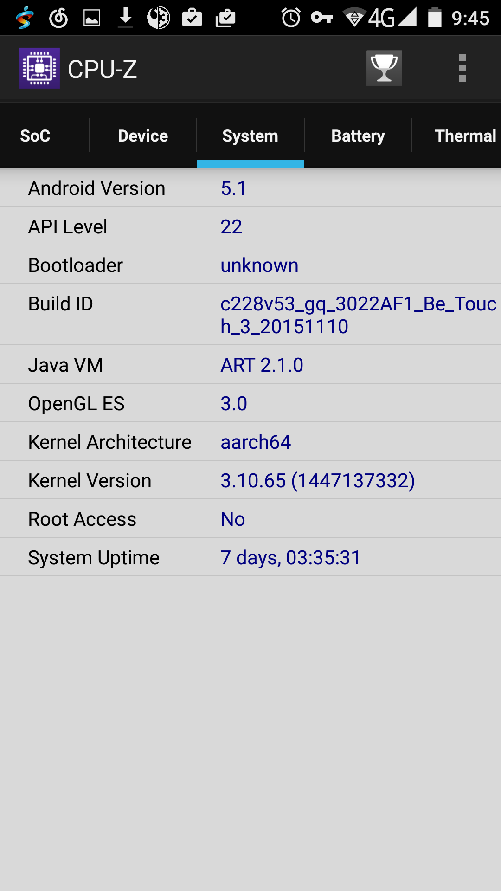Select the Root Access label
Screen dimensions: 501x891
pos(82,519)
